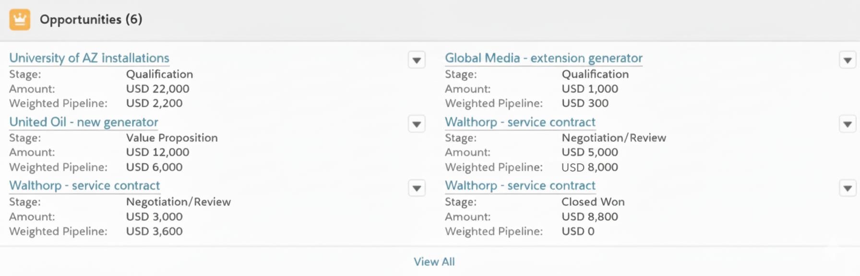Screen dimensions: 860x276
Task: Click the USD 22,000 amount value
Action: click(x=157, y=89)
